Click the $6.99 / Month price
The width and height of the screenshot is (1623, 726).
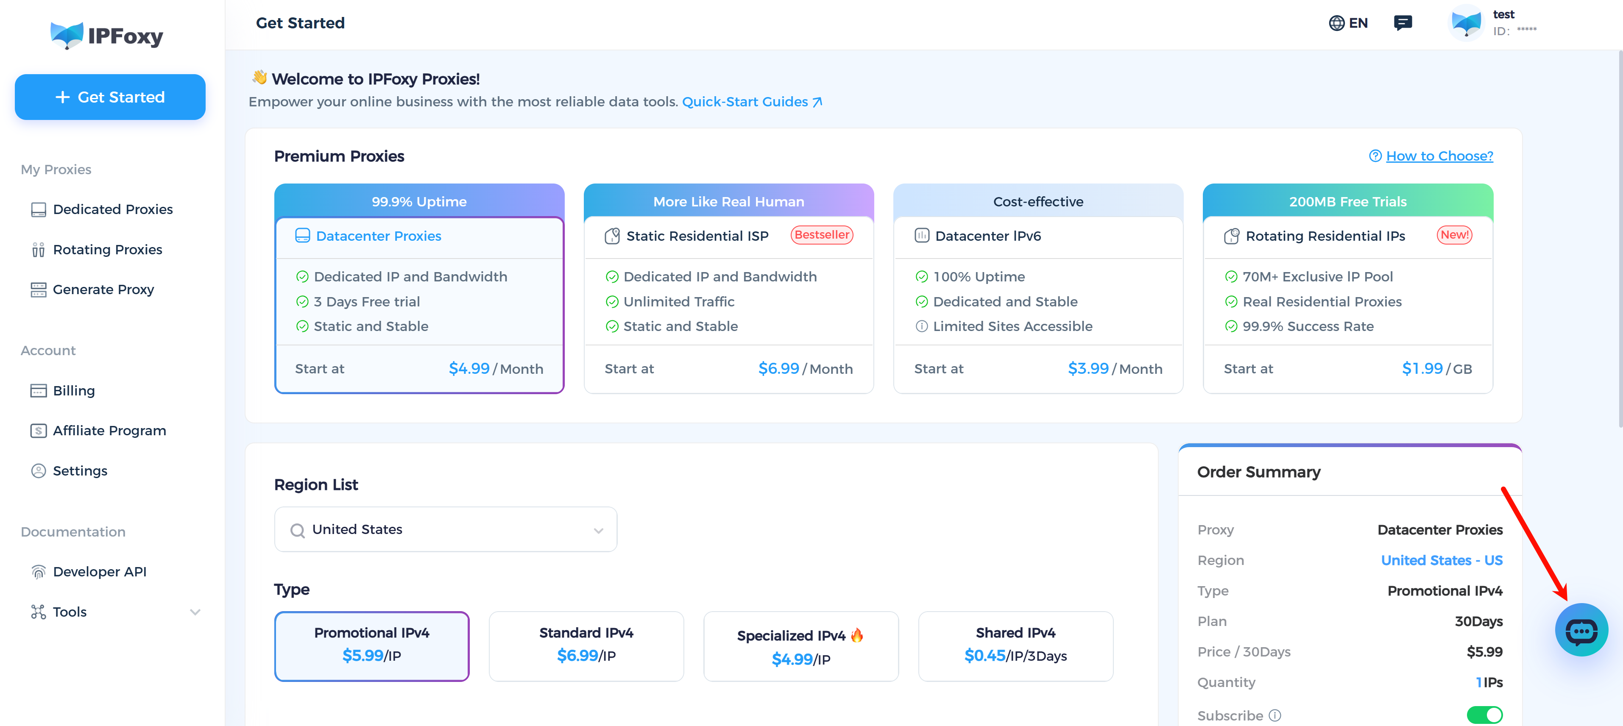coord(805,369)
